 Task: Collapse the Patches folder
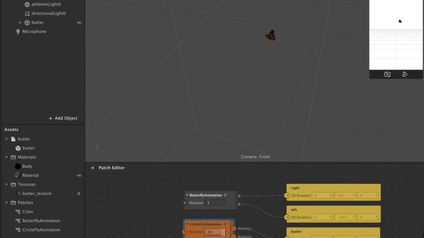tap(7, 202)
